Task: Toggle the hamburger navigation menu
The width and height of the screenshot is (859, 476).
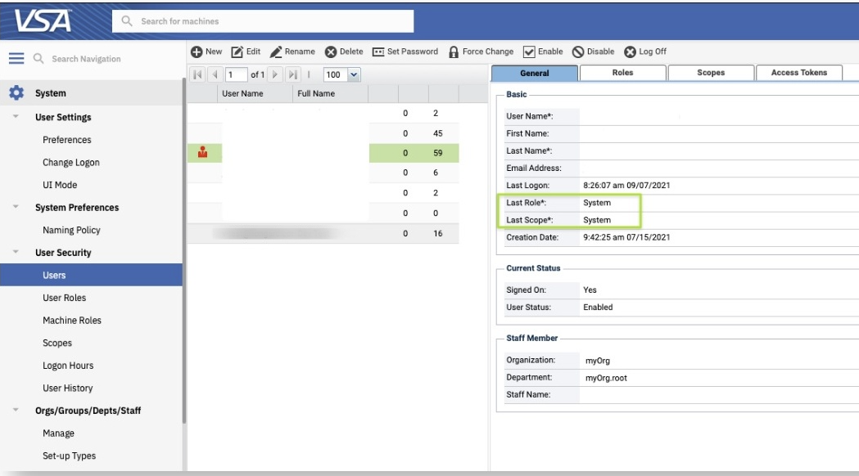Action: pyautogui.click(x=16, y=59)
